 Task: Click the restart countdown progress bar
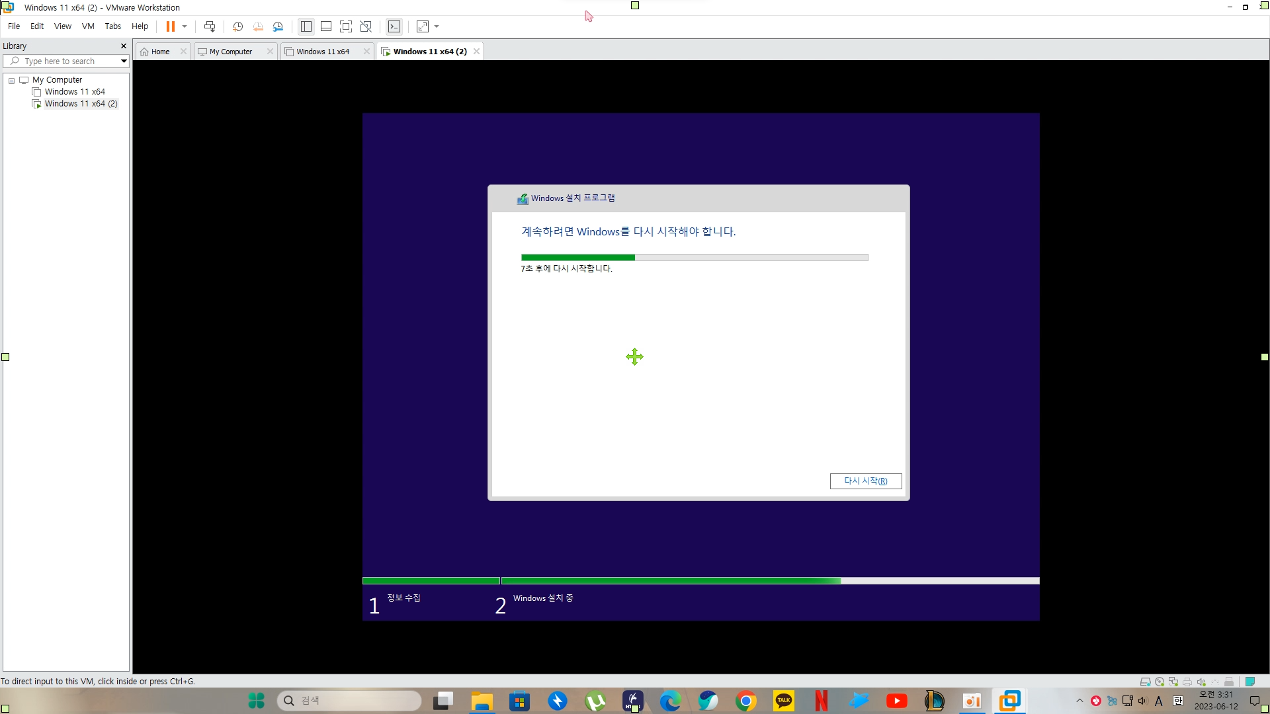695,258
